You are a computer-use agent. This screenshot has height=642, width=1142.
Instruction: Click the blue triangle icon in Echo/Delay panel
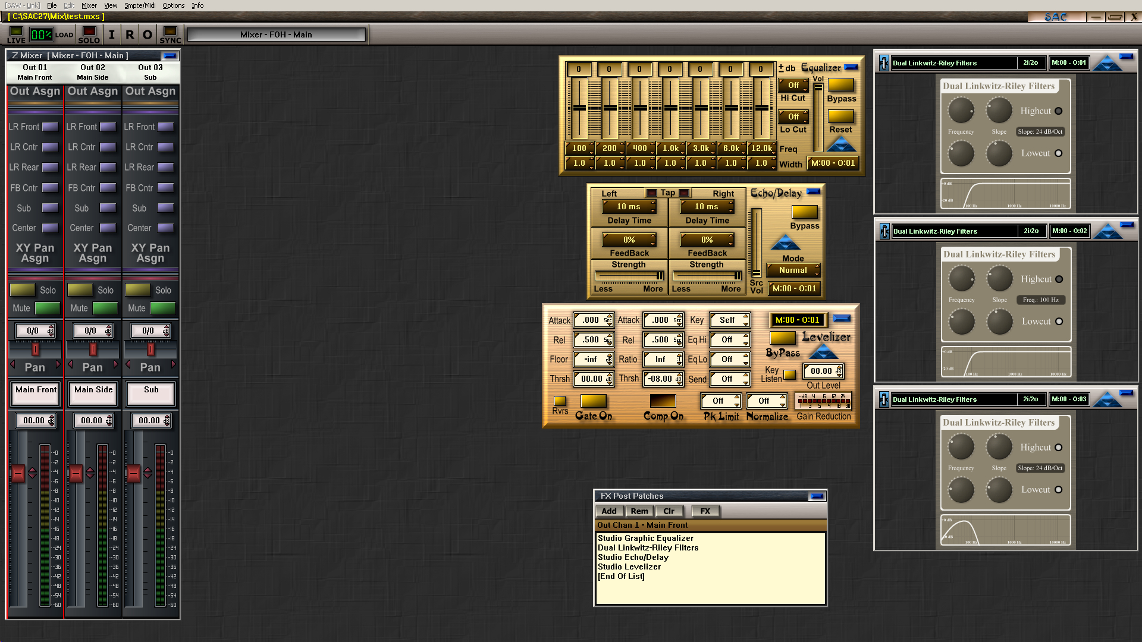click(786, 243)
